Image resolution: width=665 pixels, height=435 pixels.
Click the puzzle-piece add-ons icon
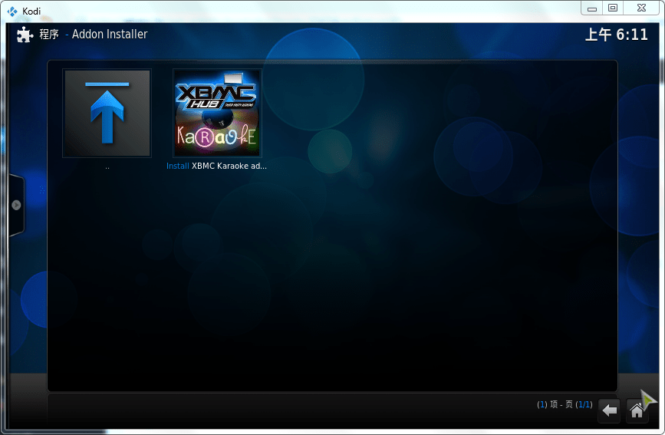pos(25,35)
